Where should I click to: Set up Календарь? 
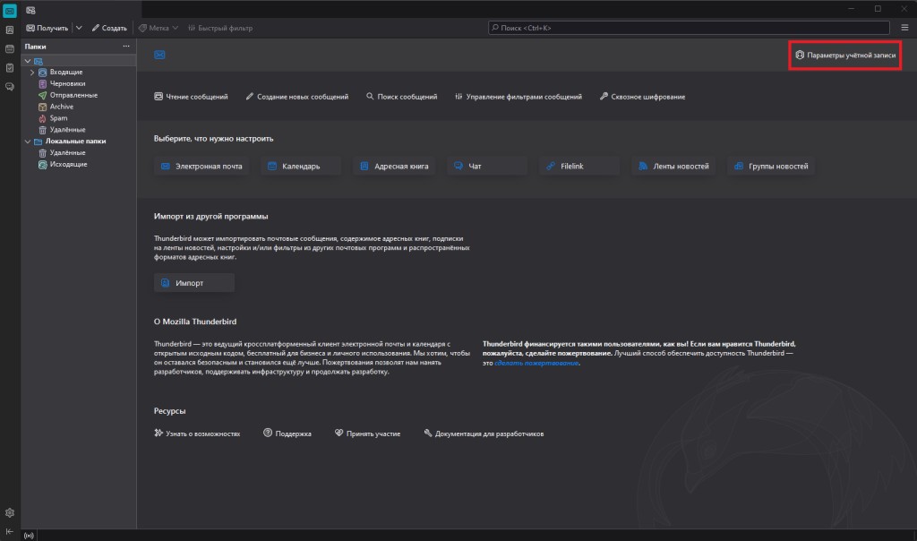[301, 166]
